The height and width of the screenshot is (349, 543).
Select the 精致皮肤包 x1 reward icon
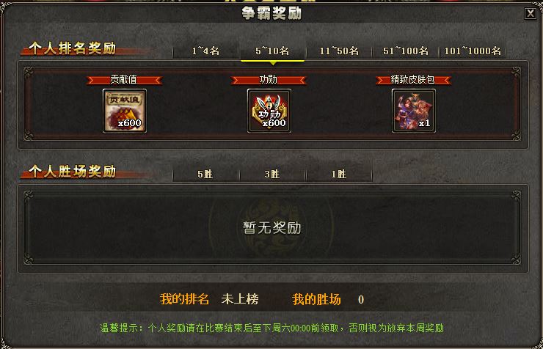coord(413,111)
